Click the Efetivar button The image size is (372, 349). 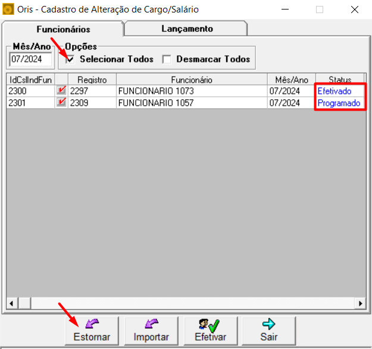211,331
